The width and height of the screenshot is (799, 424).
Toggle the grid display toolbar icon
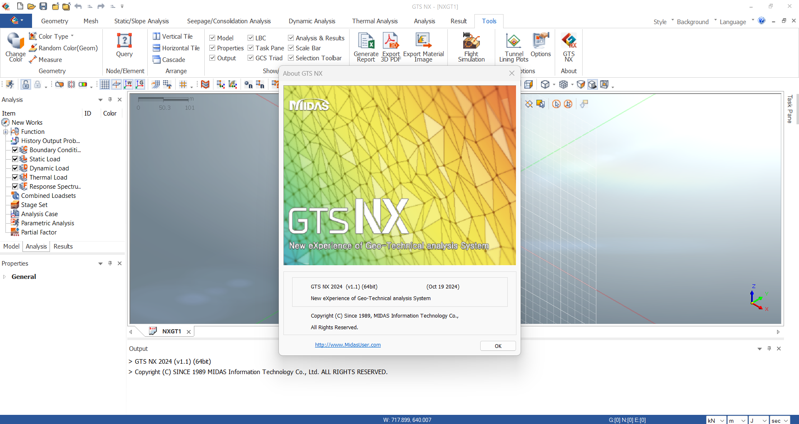(105, 85)
